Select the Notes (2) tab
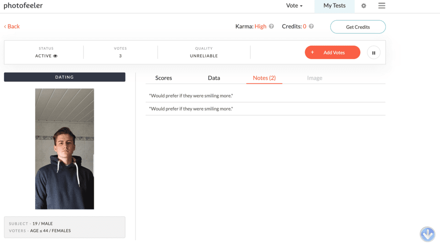The image size is (440, 249). click(264, 78)
